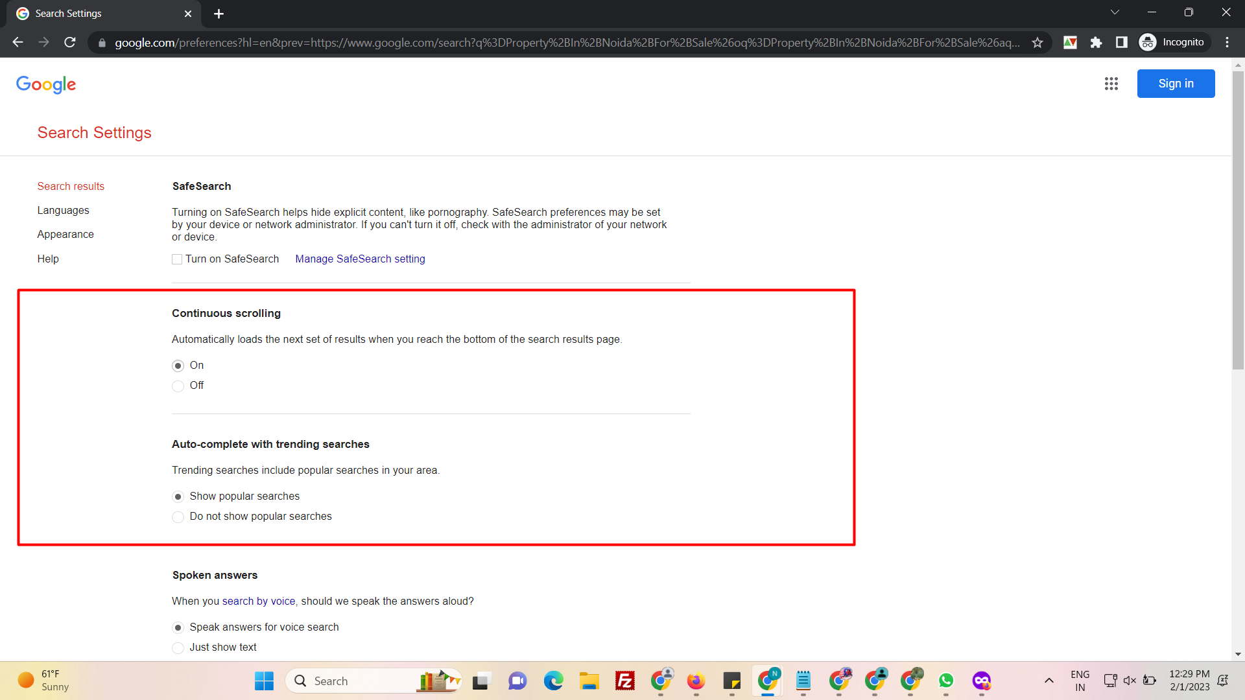Reload the page with refresh icon
1245x700 pixels.
coord(69,42)
